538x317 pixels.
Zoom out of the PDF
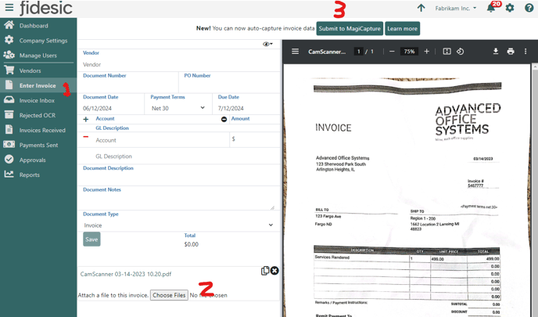click(392, 51)
